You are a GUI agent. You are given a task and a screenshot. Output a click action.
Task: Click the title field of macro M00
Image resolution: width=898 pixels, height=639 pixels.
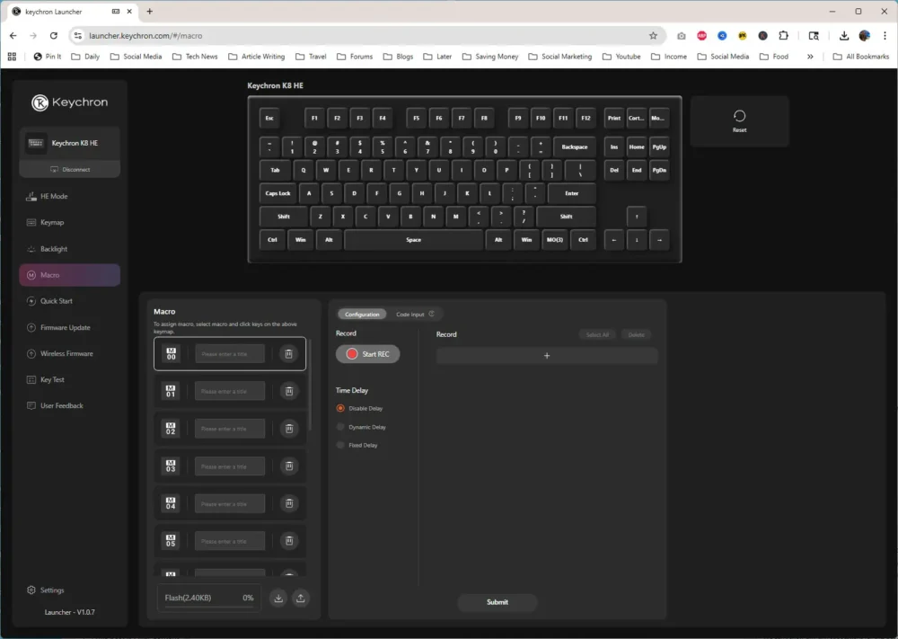coord(230,354)
